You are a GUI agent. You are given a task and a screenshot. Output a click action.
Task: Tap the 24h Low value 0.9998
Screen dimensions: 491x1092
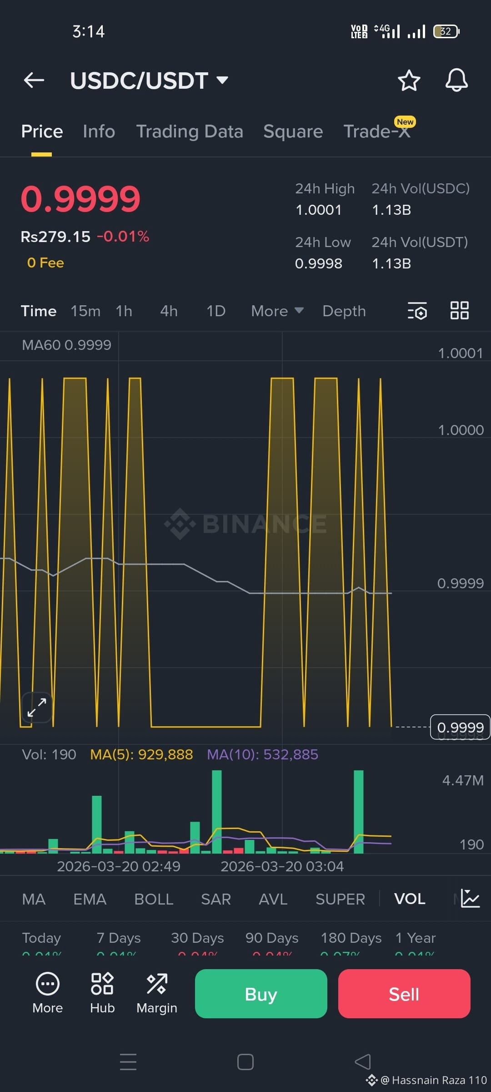[x=318, y=263]
